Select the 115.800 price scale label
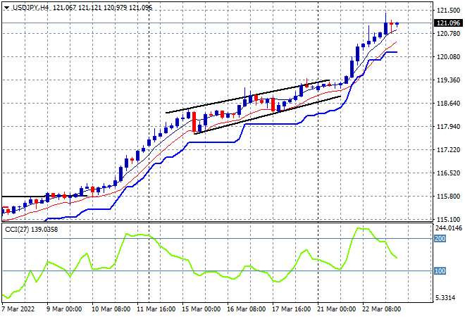Image resolution: width=465 pixels, height=317 pixels. click(x=448, y=197)
